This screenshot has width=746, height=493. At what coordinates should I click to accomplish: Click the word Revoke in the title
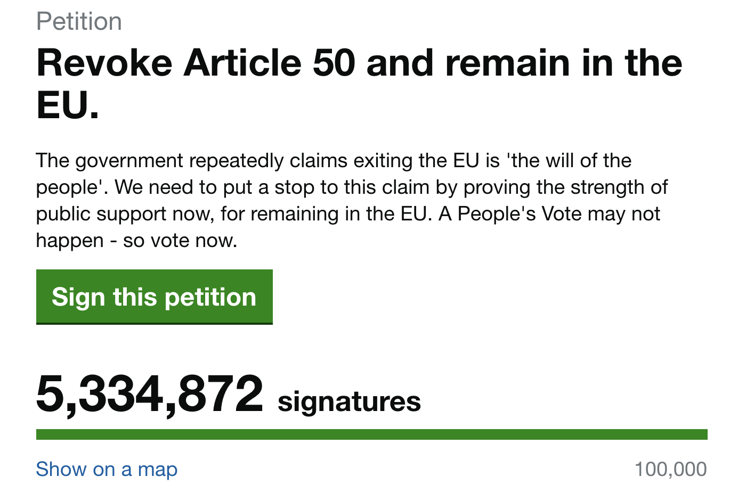click(104, 63)
